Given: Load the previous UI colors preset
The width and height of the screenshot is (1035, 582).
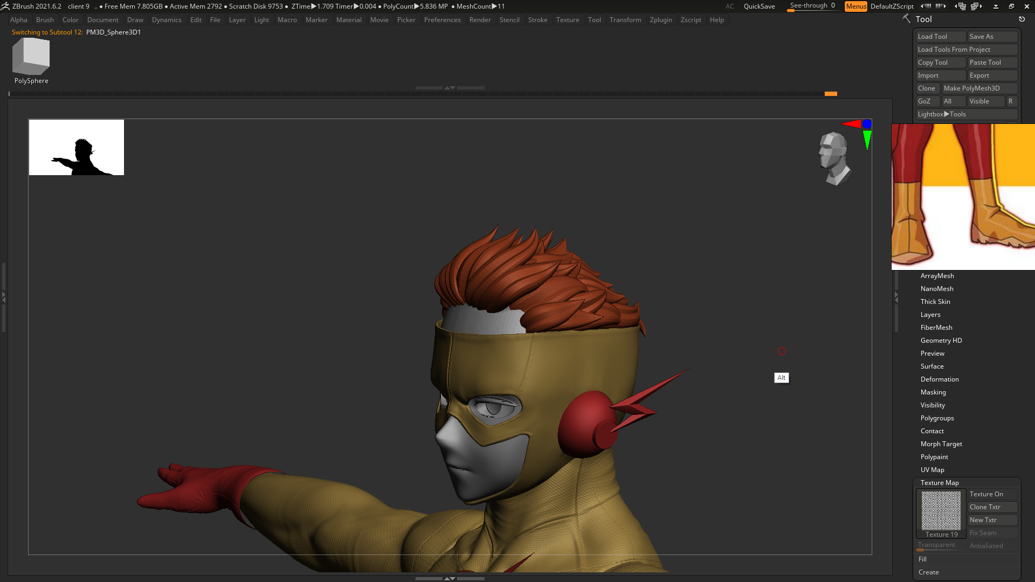Looking at the screenshot, I should point(926,6).
